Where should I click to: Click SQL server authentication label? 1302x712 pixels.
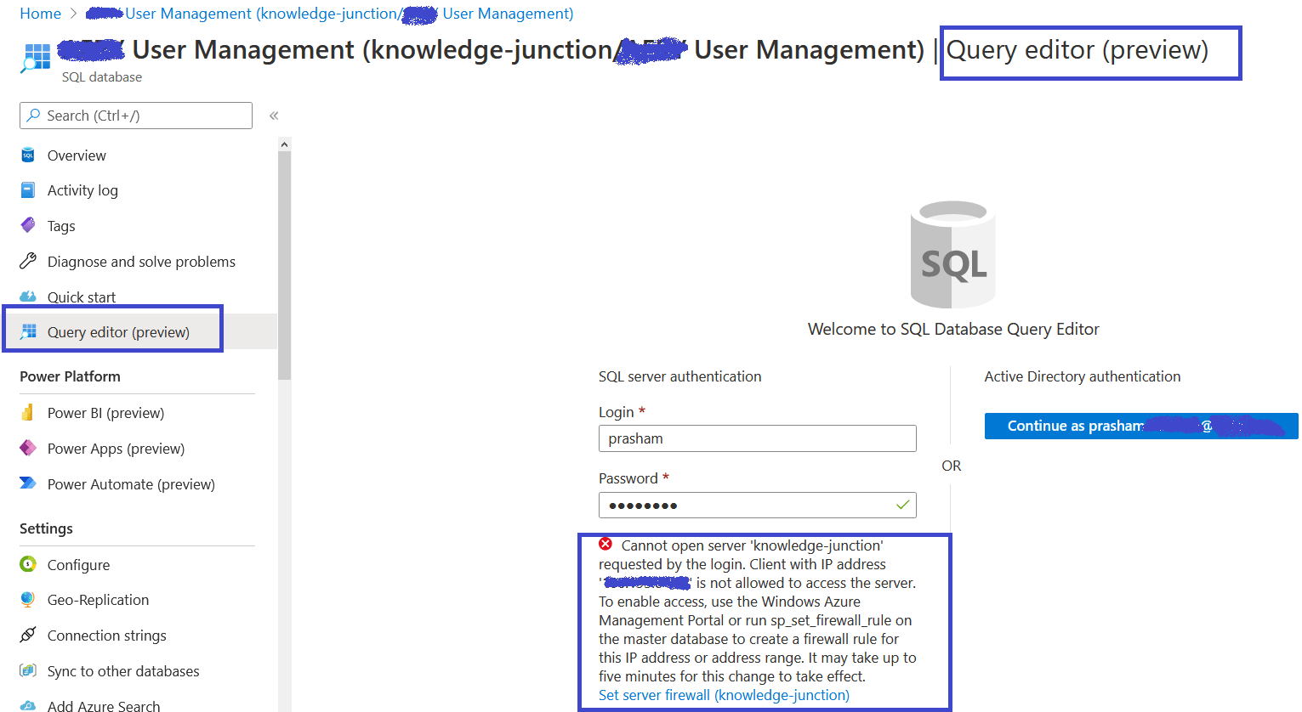tap(679, 376)
